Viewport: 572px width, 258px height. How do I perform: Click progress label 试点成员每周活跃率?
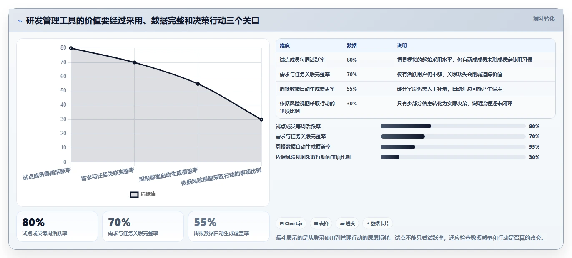tap(298, 127)
